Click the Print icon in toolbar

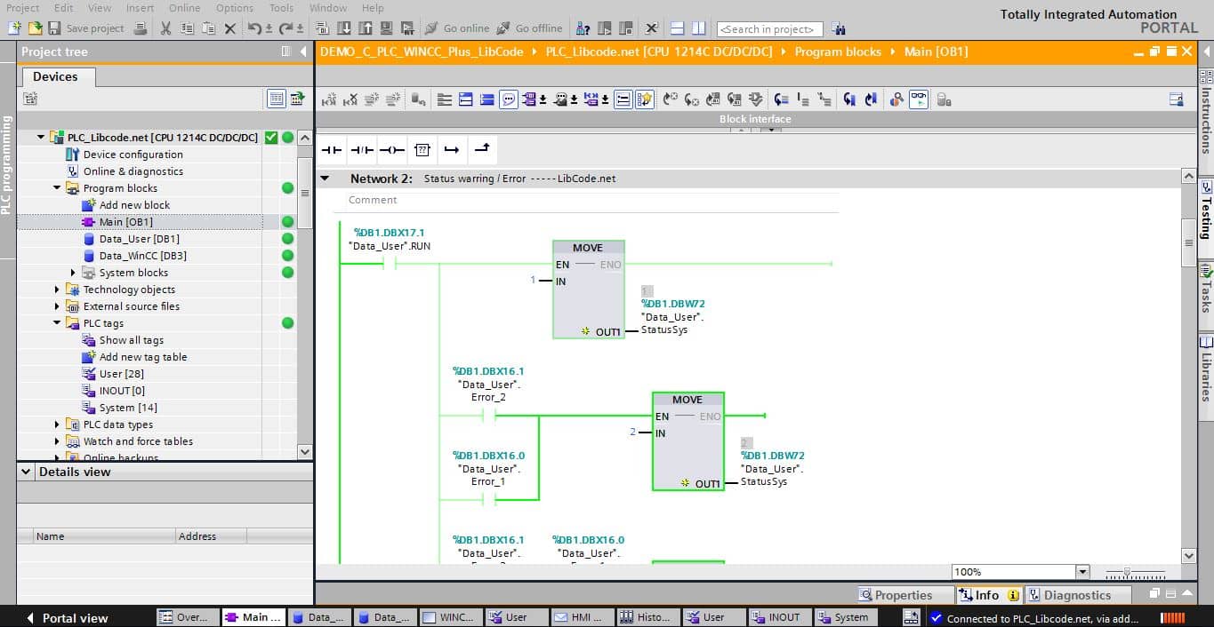[141, 28]
